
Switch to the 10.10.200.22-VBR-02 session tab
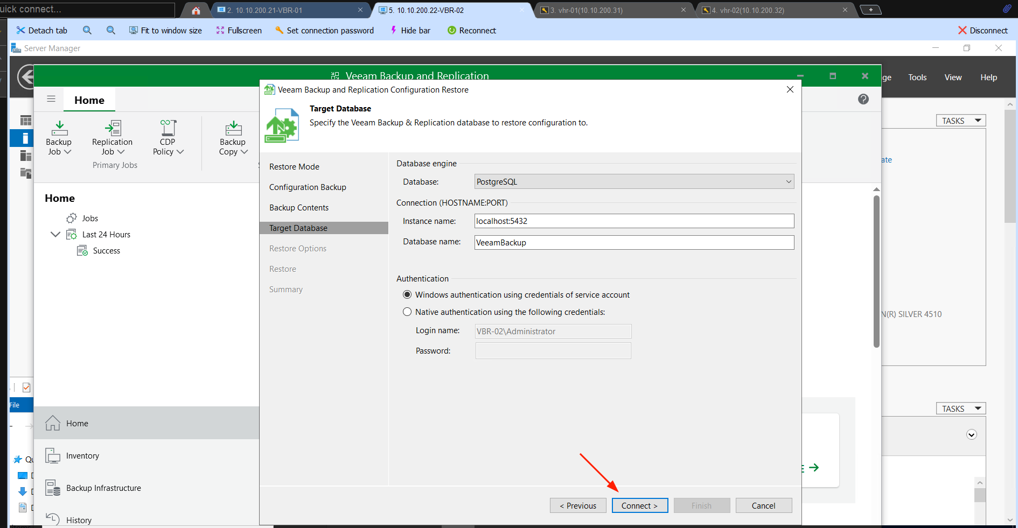point(451,10)
